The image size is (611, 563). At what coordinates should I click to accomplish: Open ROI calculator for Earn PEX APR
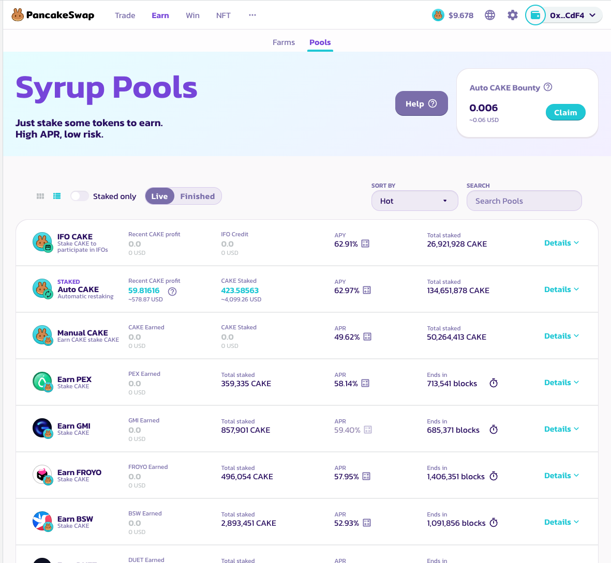point(365,384)
